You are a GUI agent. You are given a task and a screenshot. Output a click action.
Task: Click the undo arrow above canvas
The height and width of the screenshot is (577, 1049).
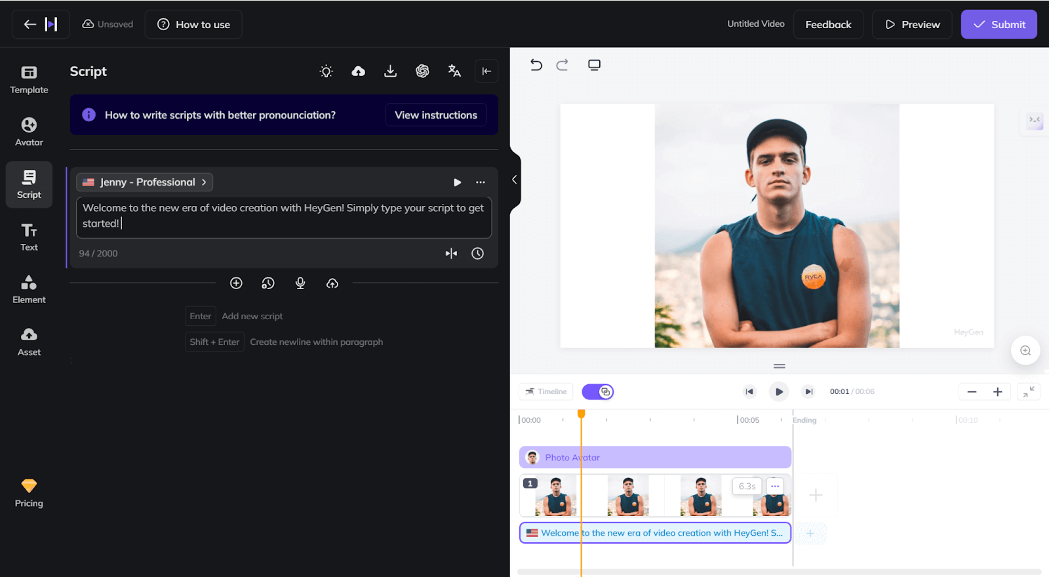[x=536, y=65]
